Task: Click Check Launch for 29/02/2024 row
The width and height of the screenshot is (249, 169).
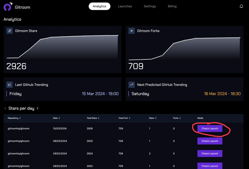Action: point(210,154)
